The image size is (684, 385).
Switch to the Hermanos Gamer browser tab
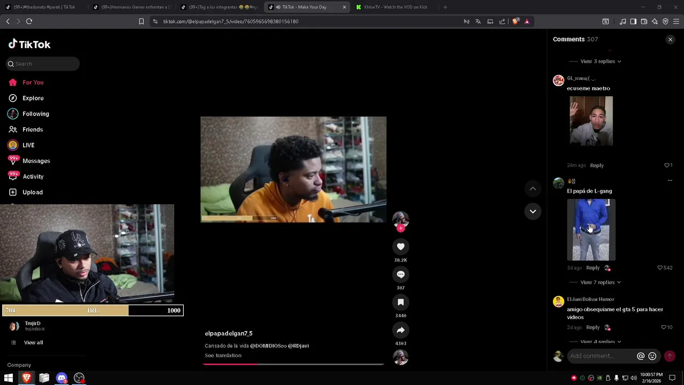(x=131, y=7)
